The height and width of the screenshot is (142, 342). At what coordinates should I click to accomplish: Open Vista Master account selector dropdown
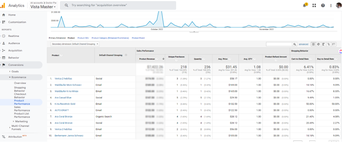point(43,7)
